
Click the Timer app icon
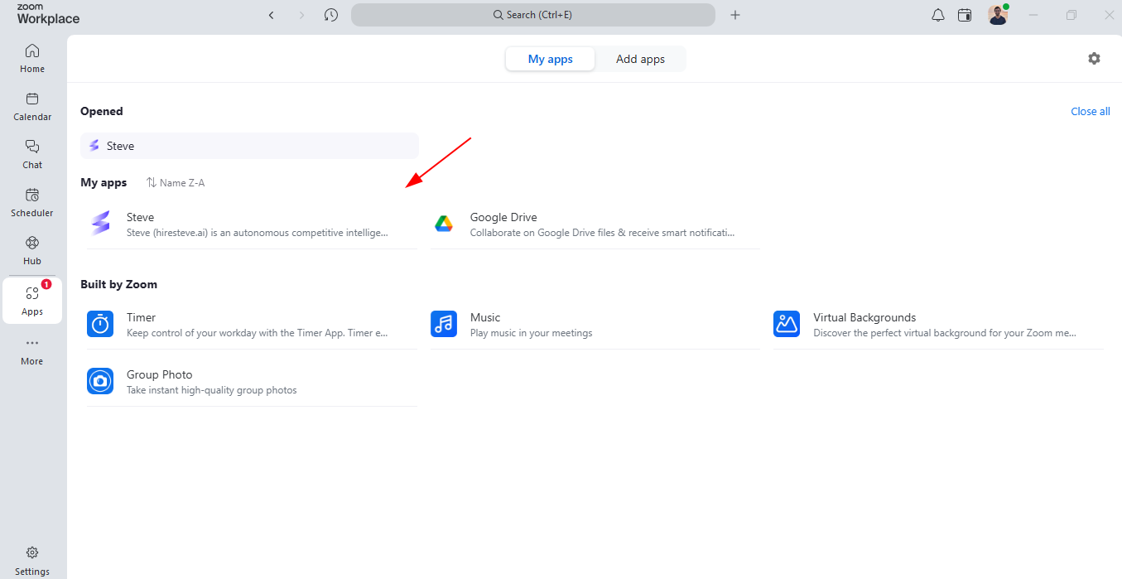click(x=100, y=325)
